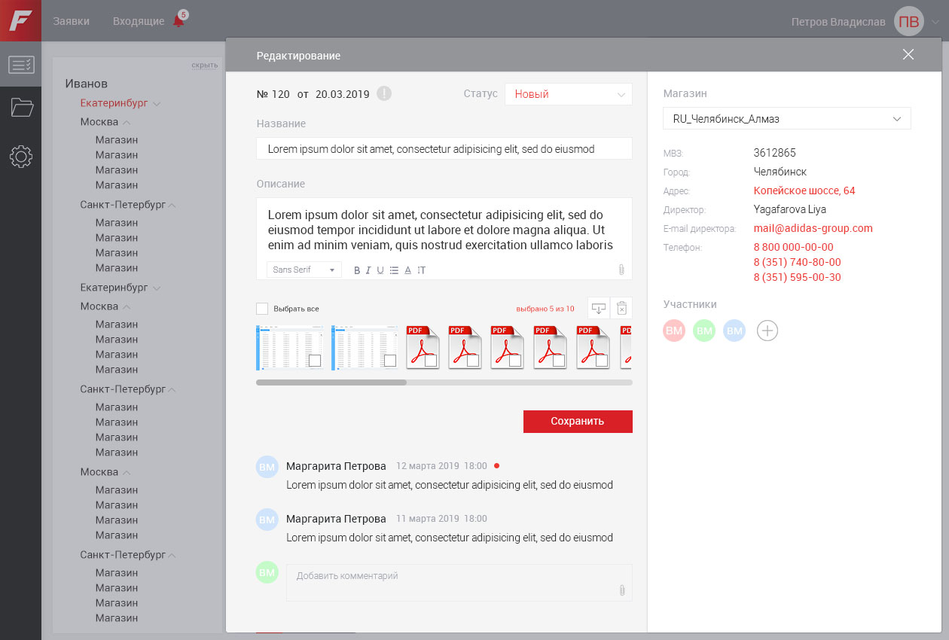Open notifications bell next to Входящие
The width and height of the screenshot is (949, 640).
(x=179, y=20)
